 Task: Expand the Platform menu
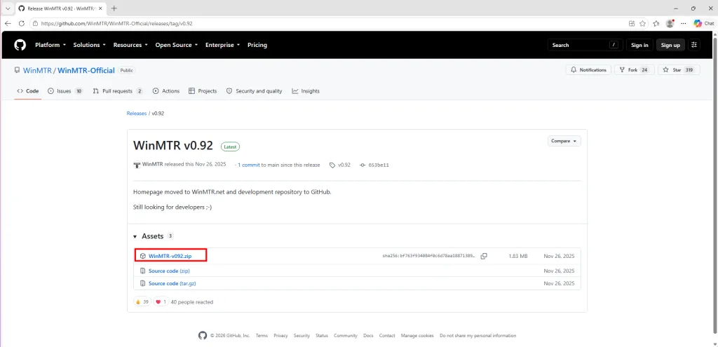pyautogui.click(x=50, y=45)
